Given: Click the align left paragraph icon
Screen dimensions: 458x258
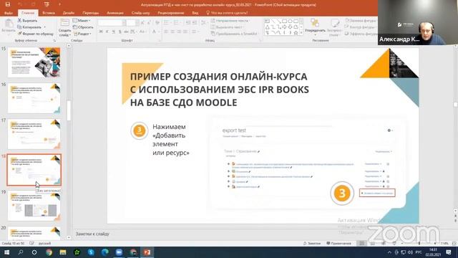Looking at the screenshot, I should click(166, 32).
